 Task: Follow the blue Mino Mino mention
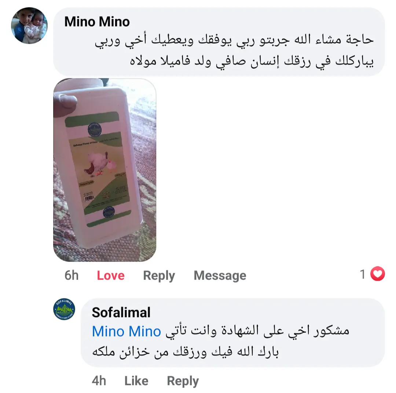coord(126,331)
